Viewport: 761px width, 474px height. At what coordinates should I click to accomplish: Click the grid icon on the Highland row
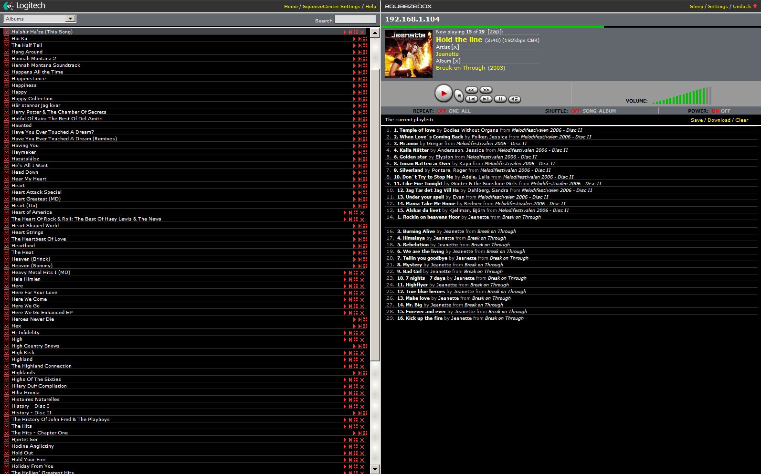click(x=356, y=359)
